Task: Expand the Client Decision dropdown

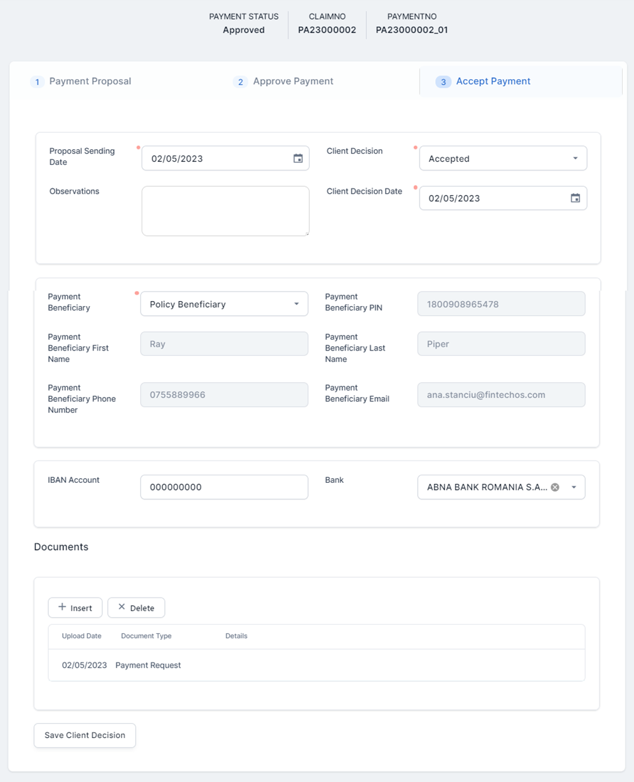Action: click(x=574, y=159)
